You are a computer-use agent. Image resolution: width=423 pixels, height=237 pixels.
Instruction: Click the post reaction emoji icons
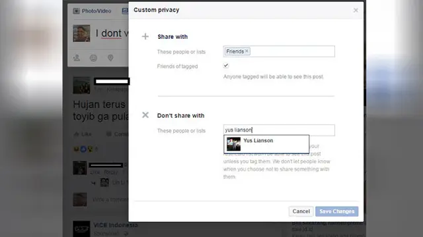tap(83, 149)
